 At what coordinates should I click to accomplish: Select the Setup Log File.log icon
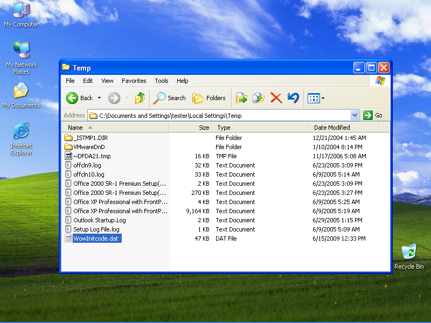(68, 229)
